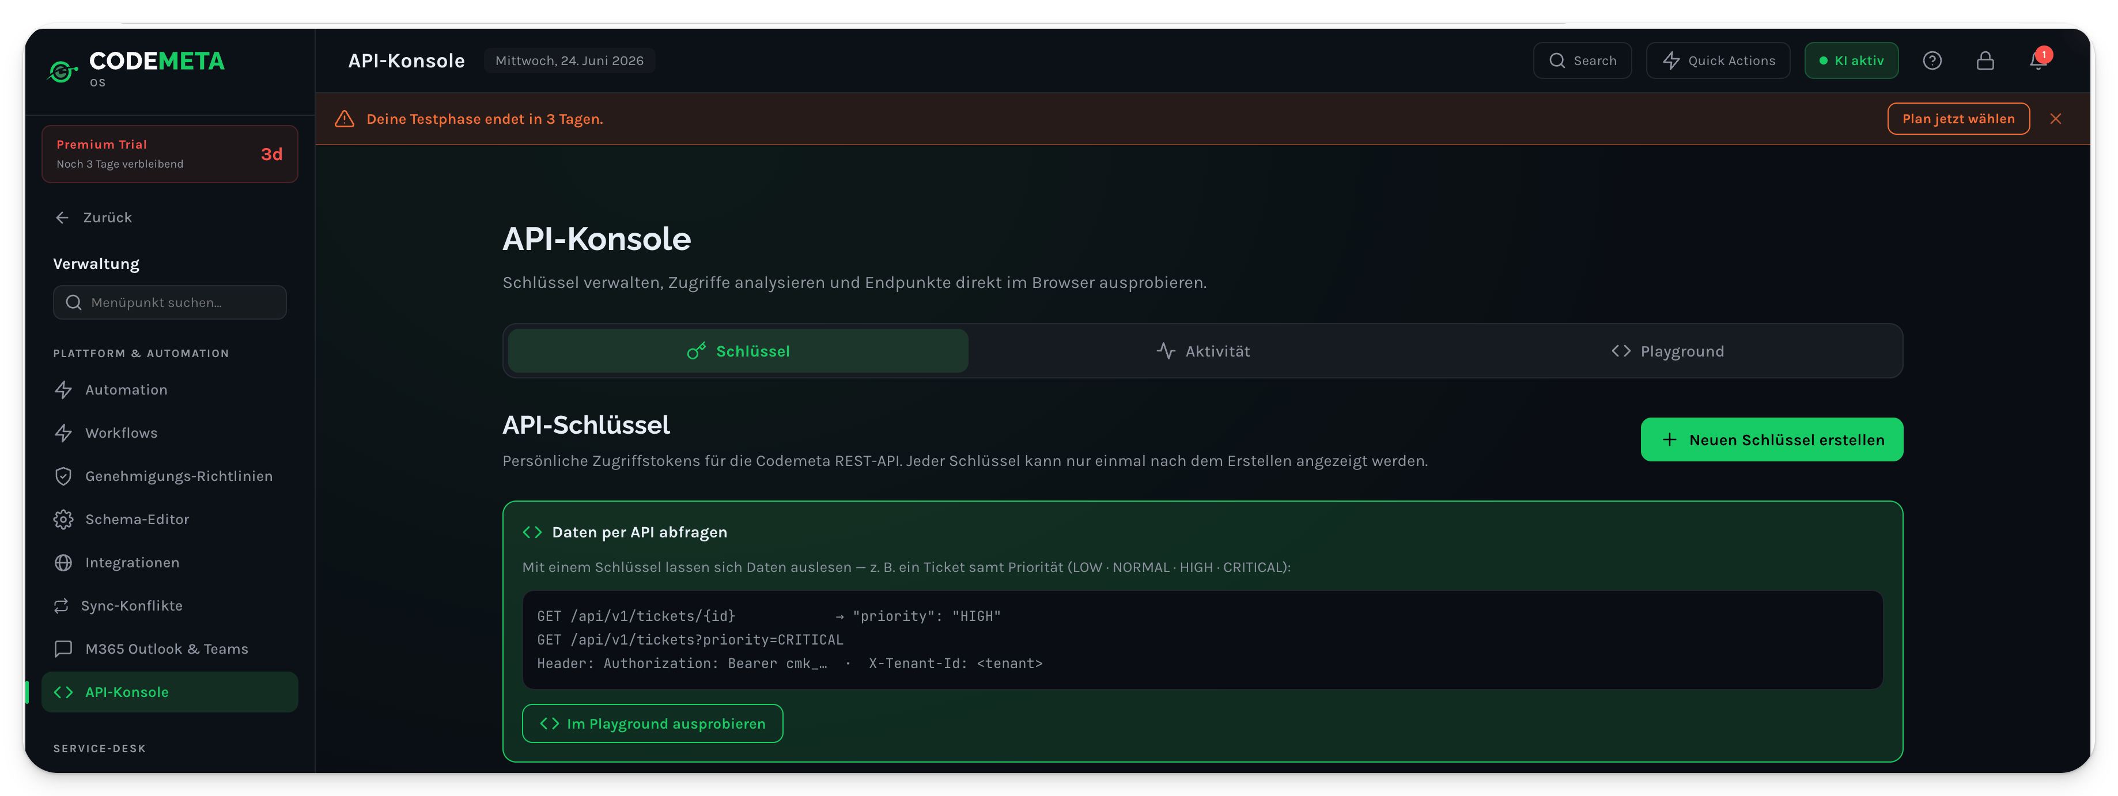2118x796 pixels.
Task: Toggle the KI aktiv status button
Action: pos(1851,61)
